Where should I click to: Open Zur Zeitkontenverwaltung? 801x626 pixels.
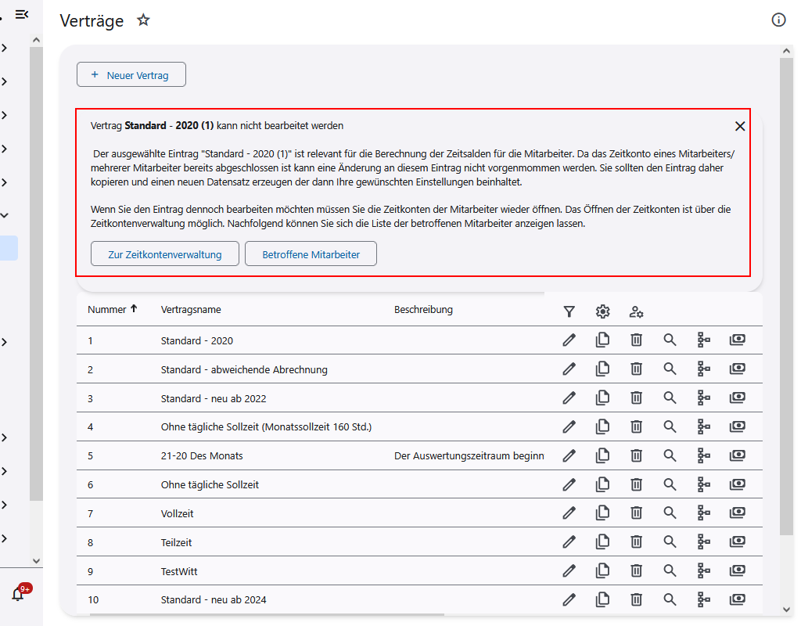pyautogui.click(x=165, y=254)
